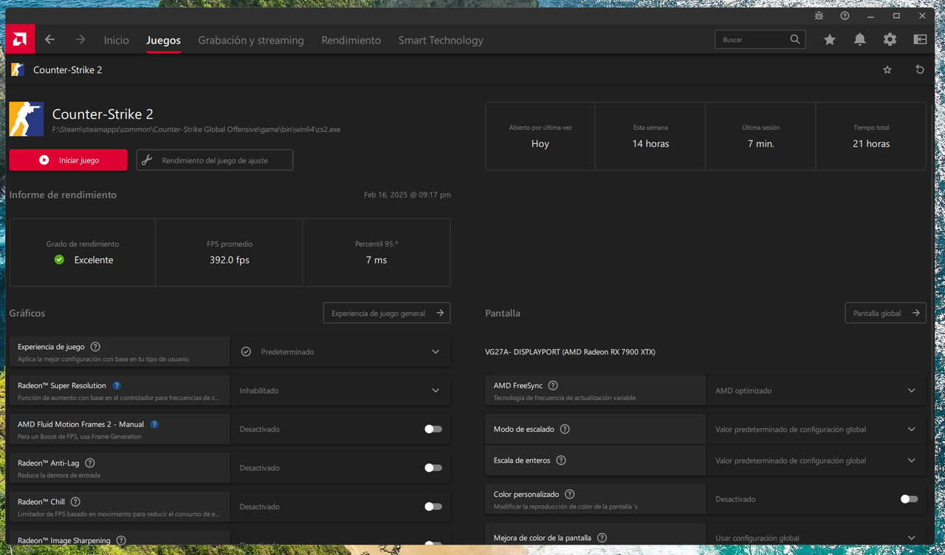This screenshot has height=555, width=945.
Task: Click the AMD logo home icon
Action: (20, 40)
